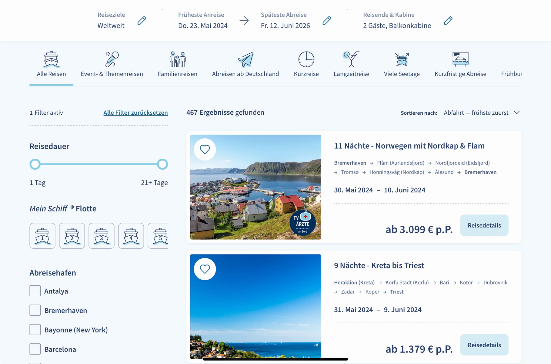Reset filters via Alle Filter zurücksetzen
This screenshot has width=551, height=364.
(135, 113)
